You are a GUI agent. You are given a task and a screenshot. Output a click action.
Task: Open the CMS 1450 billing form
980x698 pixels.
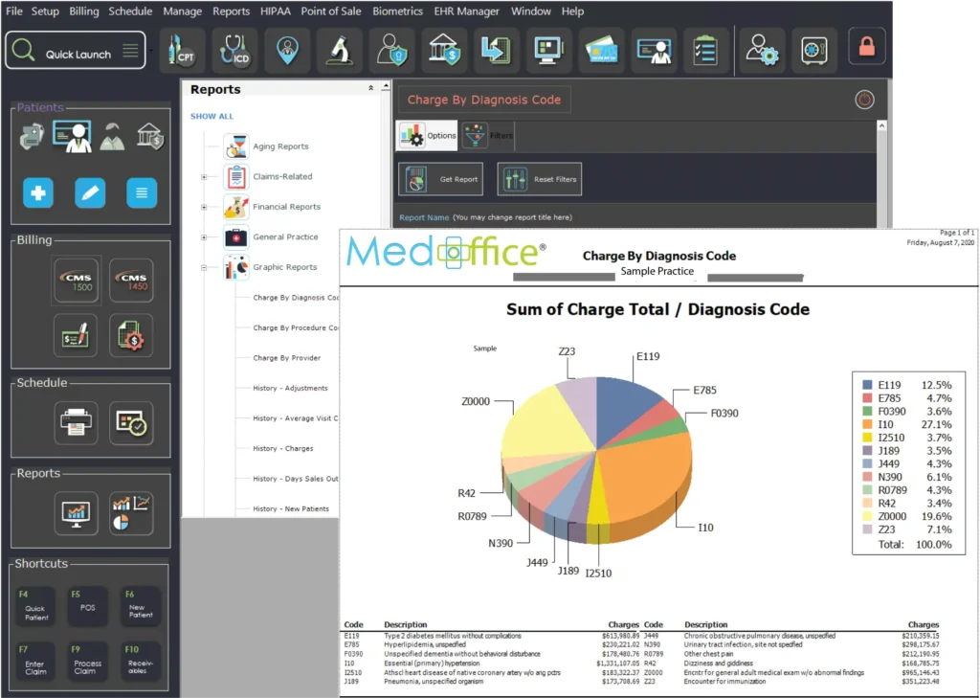131,281
